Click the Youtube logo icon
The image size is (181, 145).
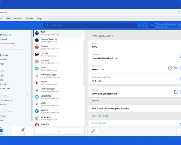click(37, 125)
